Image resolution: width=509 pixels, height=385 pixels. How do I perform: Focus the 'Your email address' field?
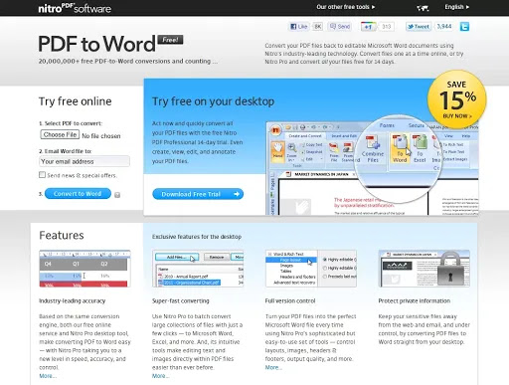[85, 161]
